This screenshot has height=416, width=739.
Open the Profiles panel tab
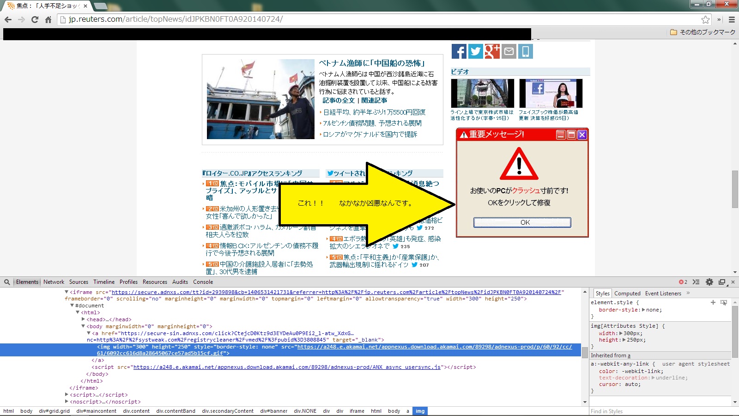pos(128,282)
